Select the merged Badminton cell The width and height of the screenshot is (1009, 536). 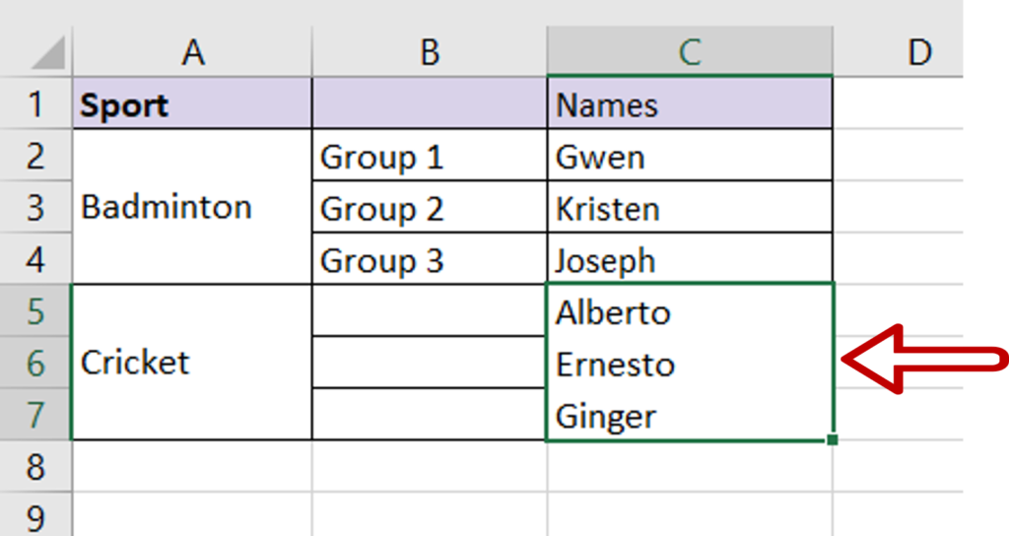(192, 207)
